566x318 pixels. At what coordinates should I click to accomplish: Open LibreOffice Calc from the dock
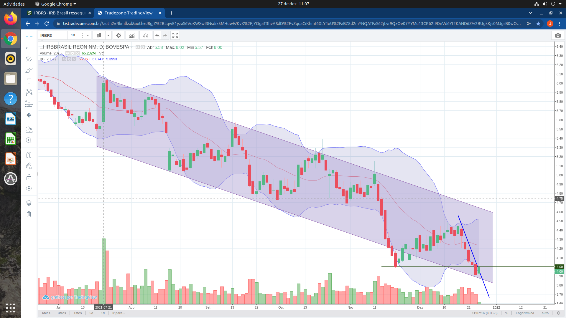tap(11, 139)
